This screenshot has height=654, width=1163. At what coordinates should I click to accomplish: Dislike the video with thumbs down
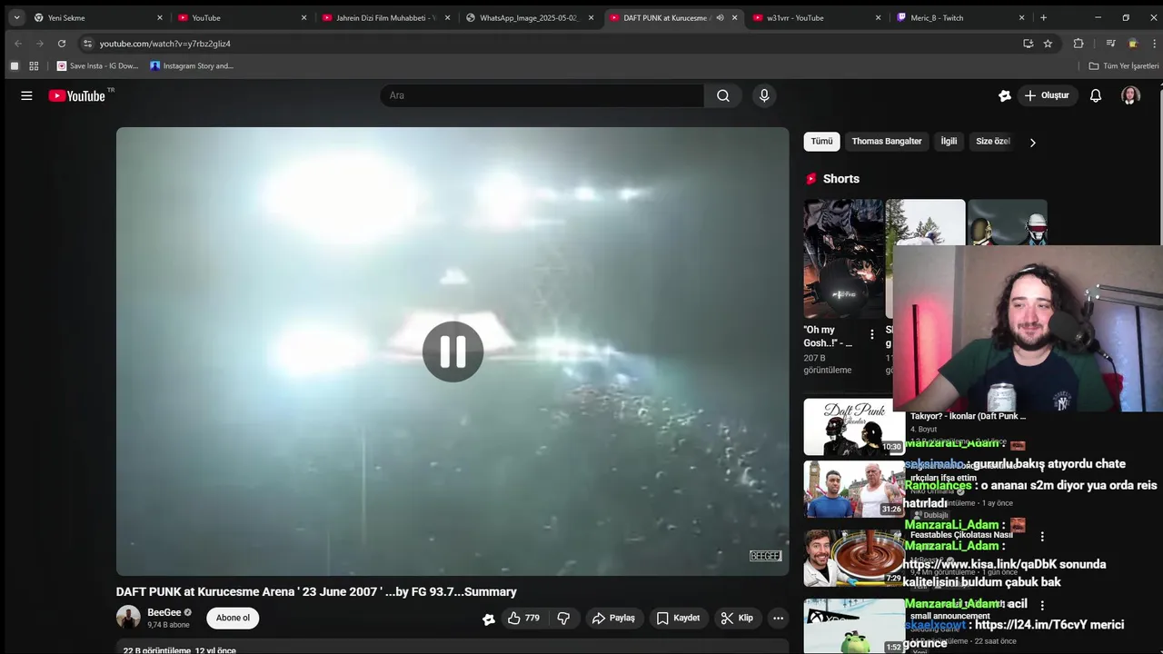point(563,618)
